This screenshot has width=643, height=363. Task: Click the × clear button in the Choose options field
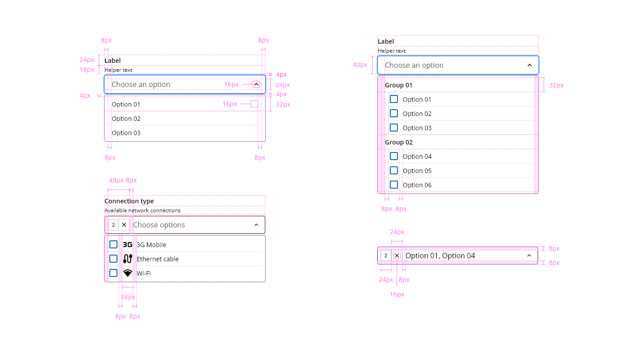pyautogui.click(x=124, y=225)
